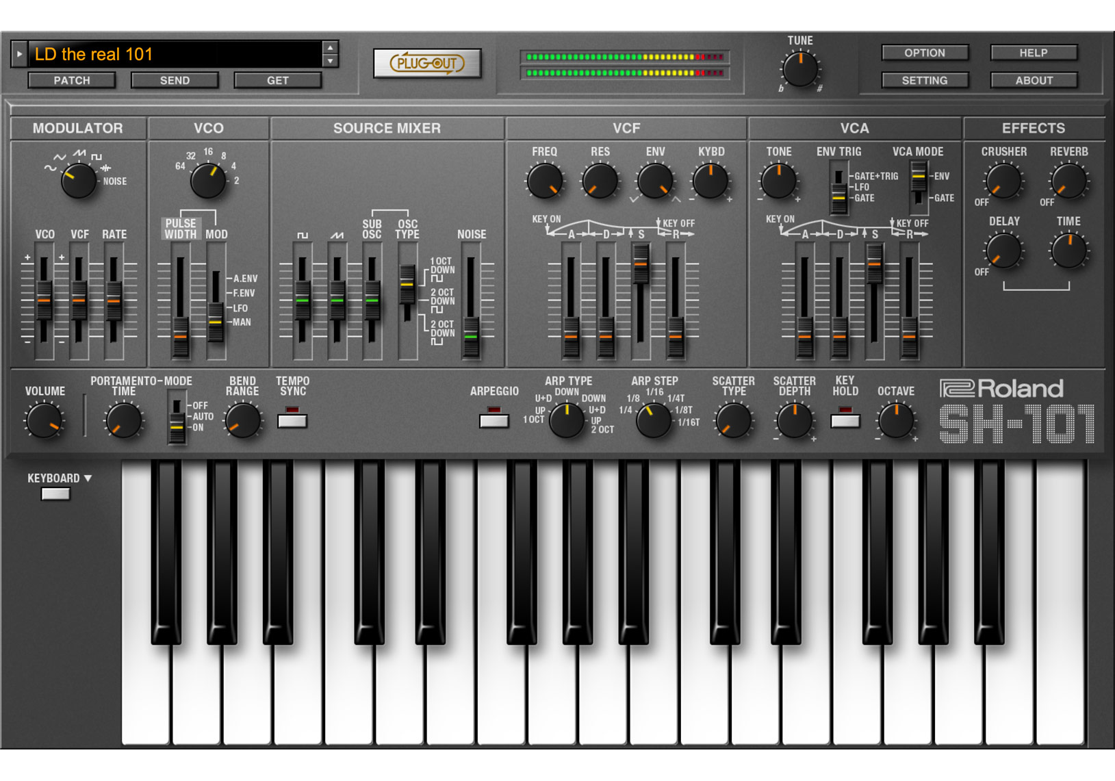Click the SCATTER DEPTH knob

pos(794,420)
